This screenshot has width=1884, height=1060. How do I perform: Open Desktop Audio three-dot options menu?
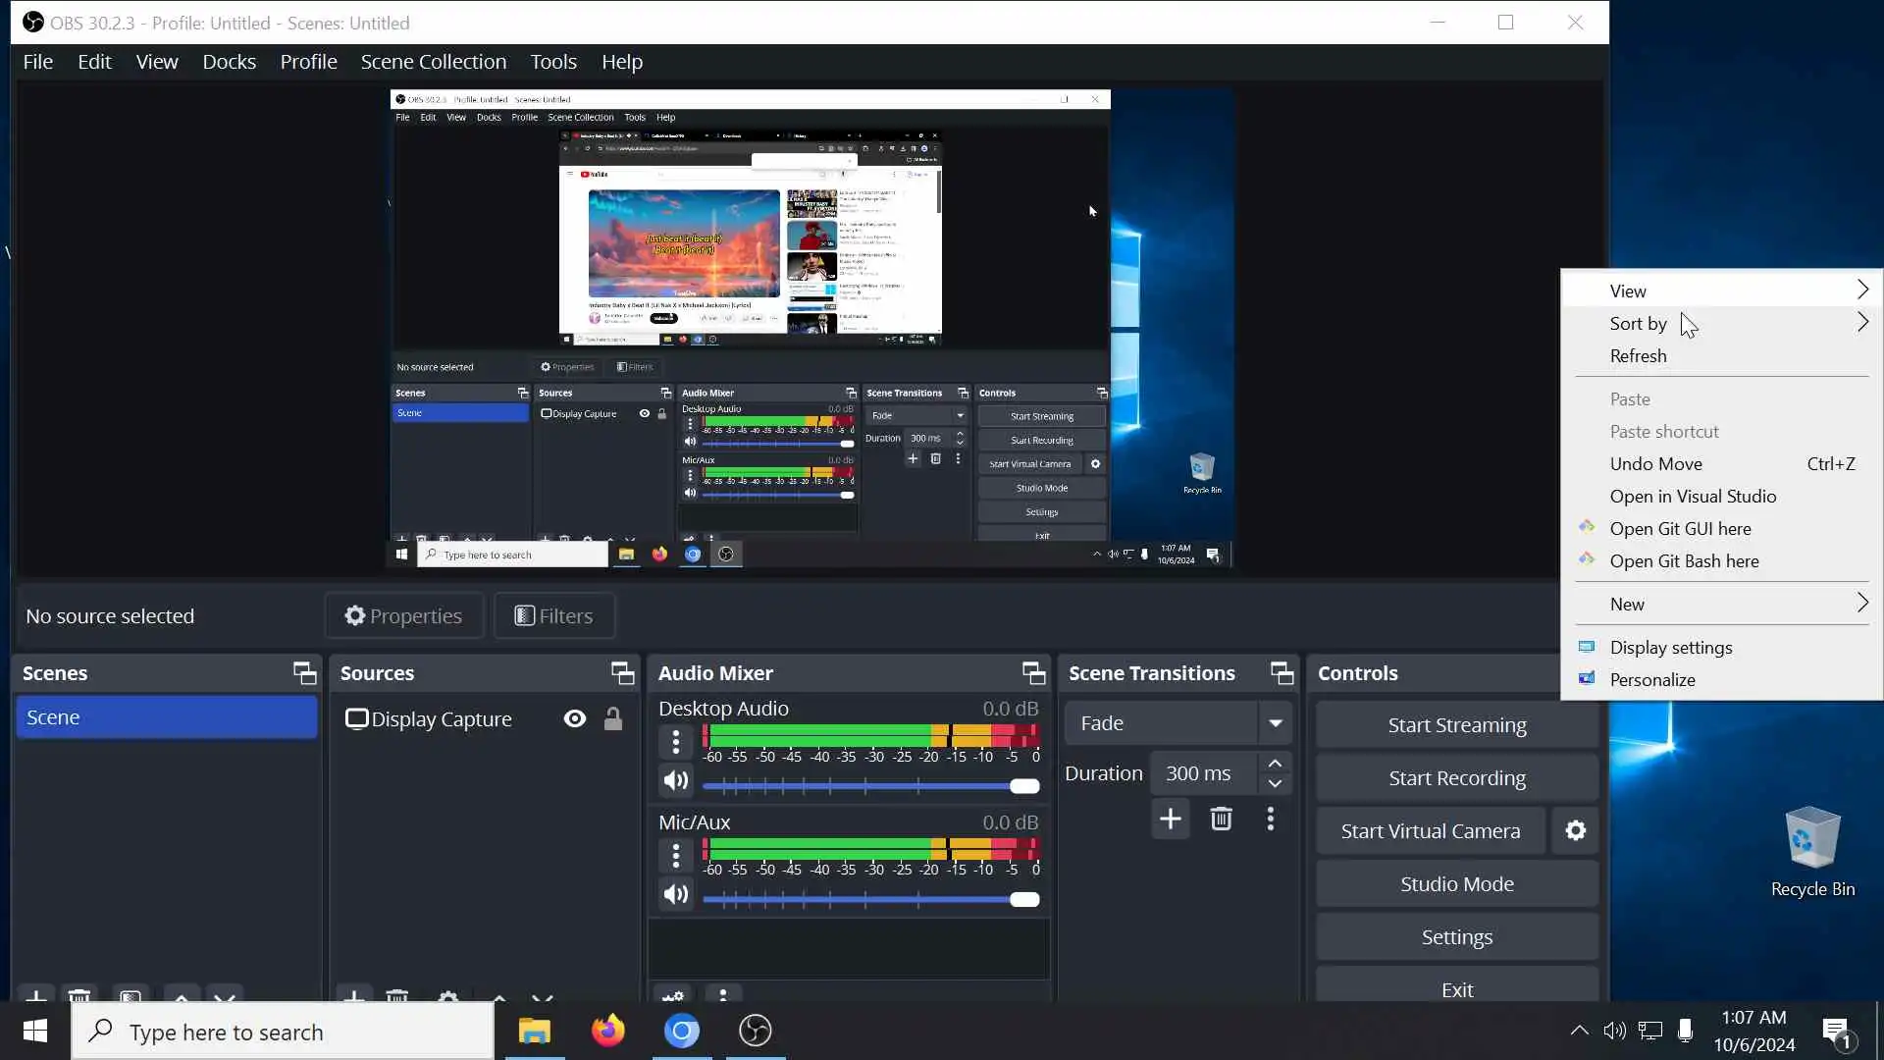pos(676,742)
